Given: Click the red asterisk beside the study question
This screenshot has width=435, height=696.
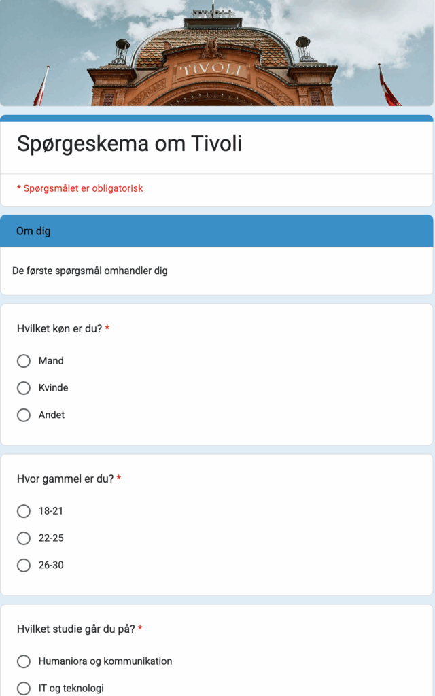Looking at the screenshot, I should click(x=140, y=628).
